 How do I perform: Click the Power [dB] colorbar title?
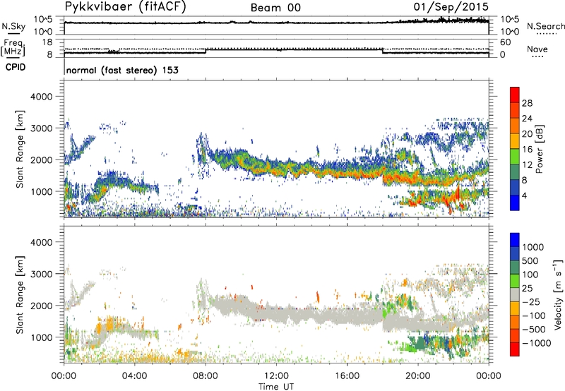539,149
